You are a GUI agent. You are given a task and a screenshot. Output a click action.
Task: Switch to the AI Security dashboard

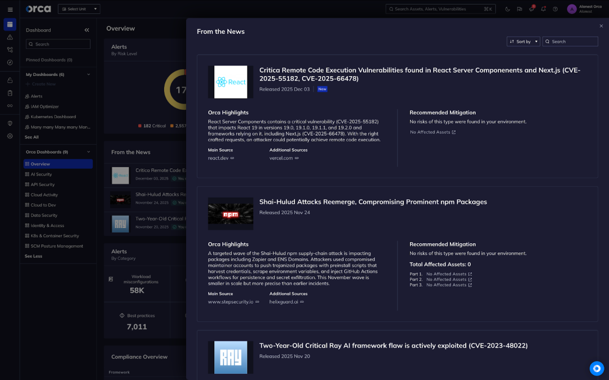click(x=42, y=174)
